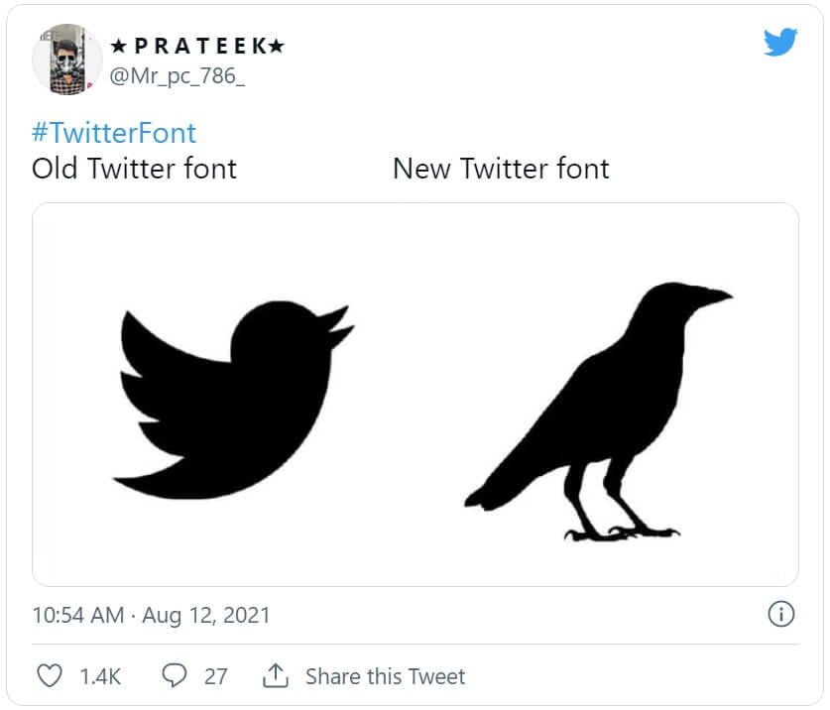The image size is (830, 710).
Task: Click the 1.4K likes count
Action: (x=100, y=676)
